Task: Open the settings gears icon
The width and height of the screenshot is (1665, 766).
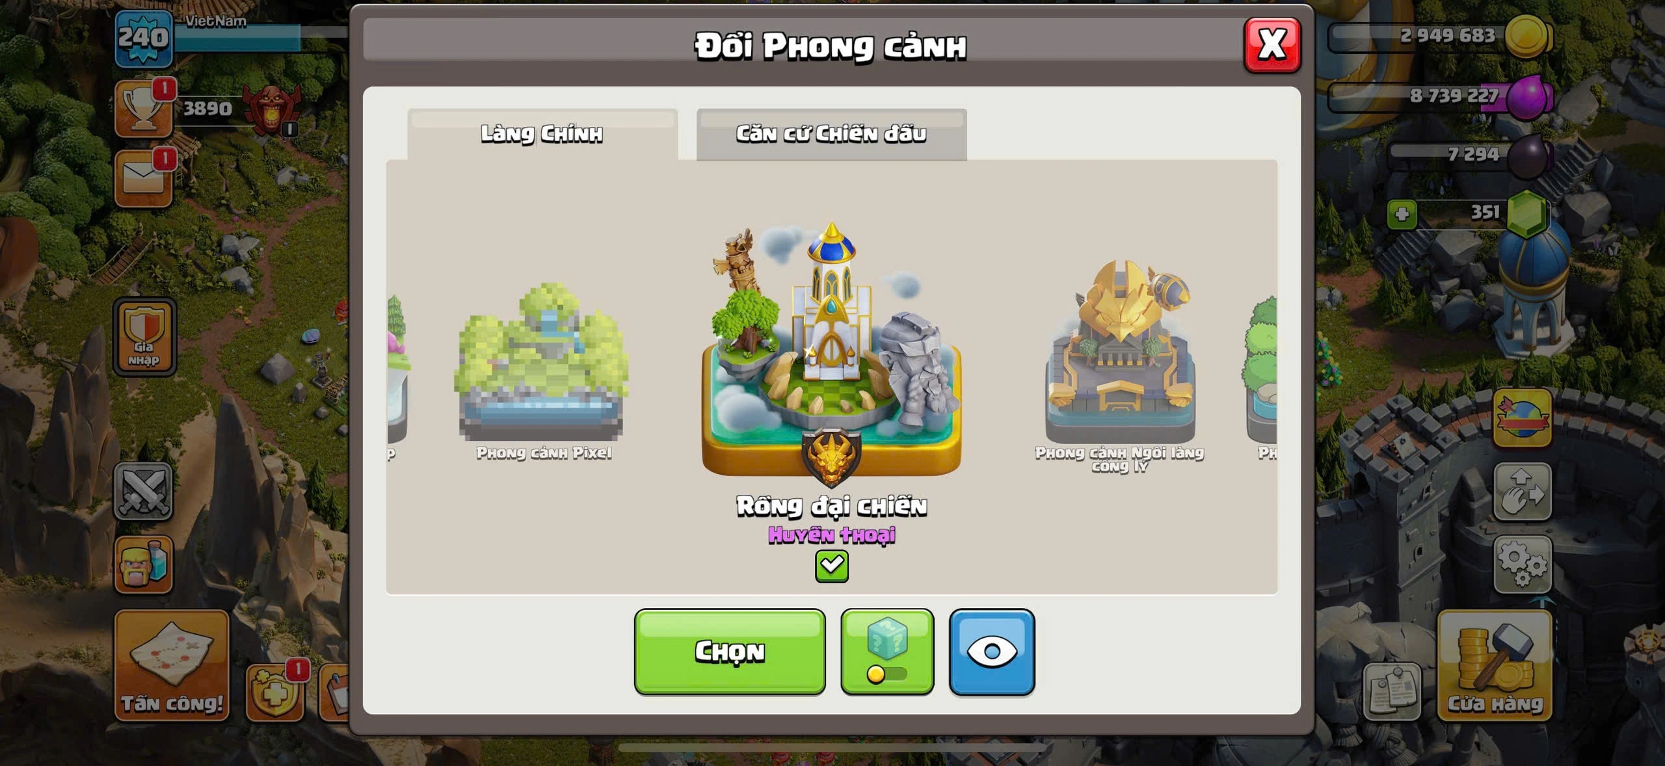Action: 1522,564
